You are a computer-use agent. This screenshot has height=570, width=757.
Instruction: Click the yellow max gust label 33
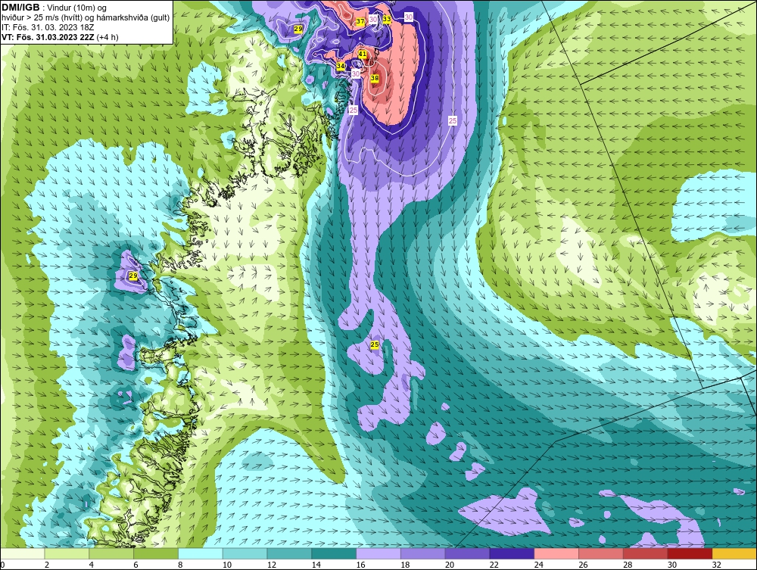(387, 19)
